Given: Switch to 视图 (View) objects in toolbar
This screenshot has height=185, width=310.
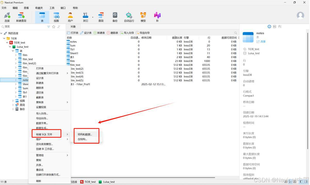Looking at the screenshot, I should (x=56, y=17).
